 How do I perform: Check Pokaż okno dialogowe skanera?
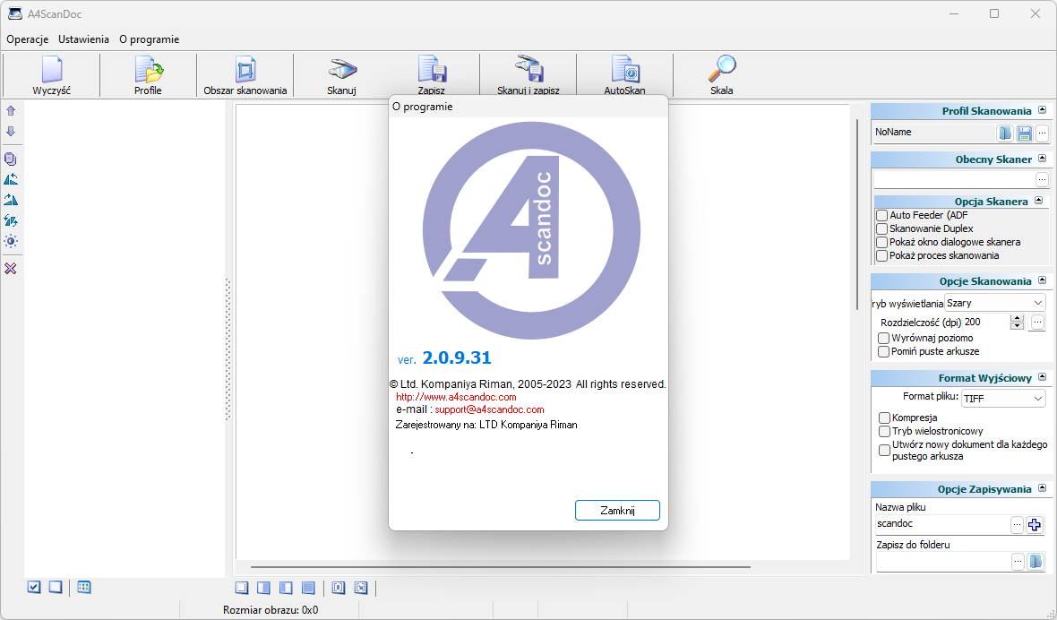click(x=881, y=243)
